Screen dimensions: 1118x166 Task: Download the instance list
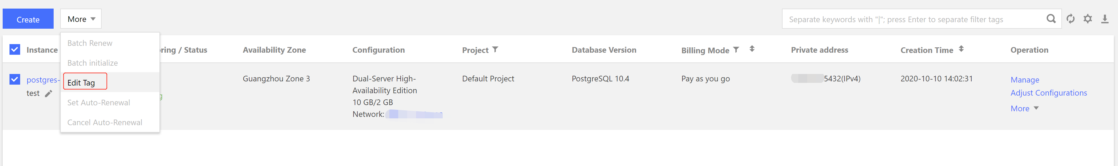coord(1105,19)
